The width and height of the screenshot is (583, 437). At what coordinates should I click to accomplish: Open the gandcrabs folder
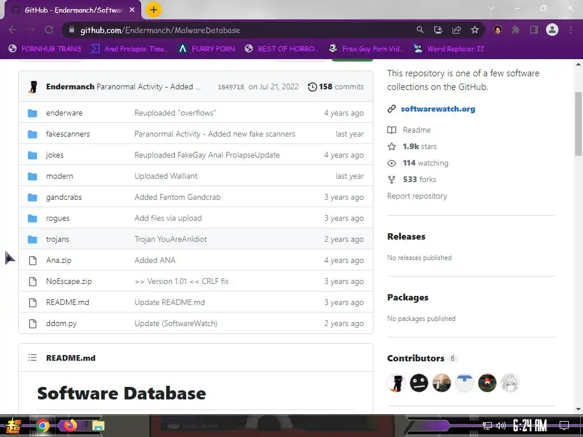[64, 197]
